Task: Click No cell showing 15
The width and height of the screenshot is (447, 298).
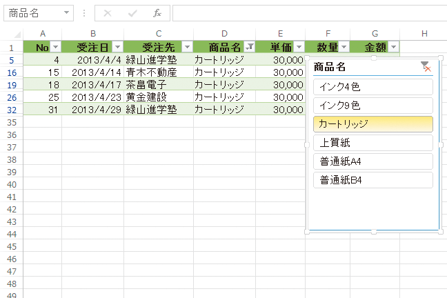Action: [43, 72]
